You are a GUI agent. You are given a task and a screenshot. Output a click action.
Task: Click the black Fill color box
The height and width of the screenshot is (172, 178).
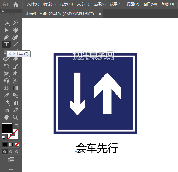7,128
